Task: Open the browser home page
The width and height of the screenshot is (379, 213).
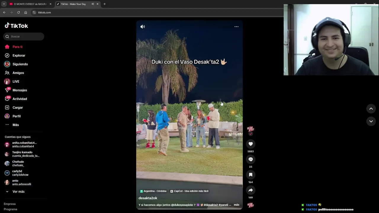Action: pos(26,12)
